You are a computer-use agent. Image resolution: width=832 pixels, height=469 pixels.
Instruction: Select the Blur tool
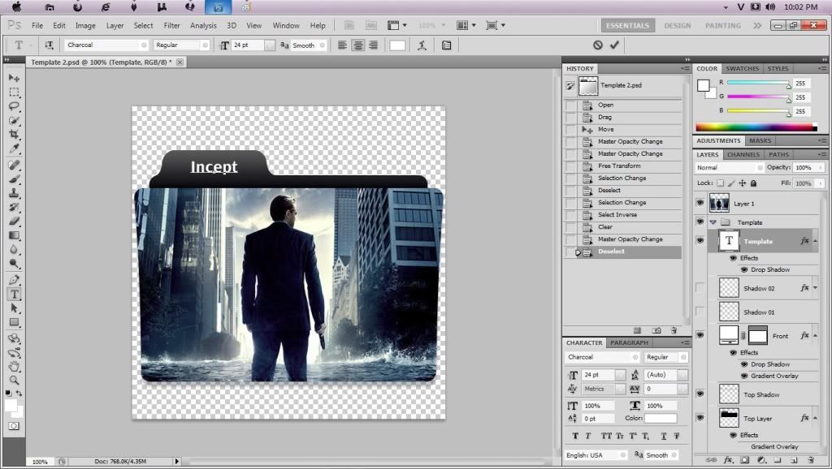14,249
